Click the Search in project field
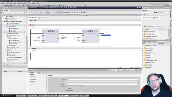This screenshot has height=97, width=172. pos(78,5)
